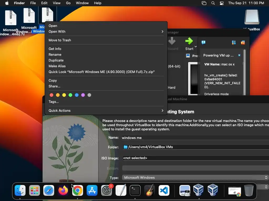The image size is (269, 201).
Task: Apply the blue tag color
Action: click(77, 95)
